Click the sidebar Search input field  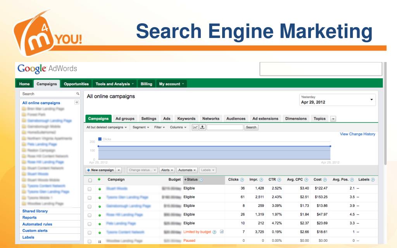point(48,94)
